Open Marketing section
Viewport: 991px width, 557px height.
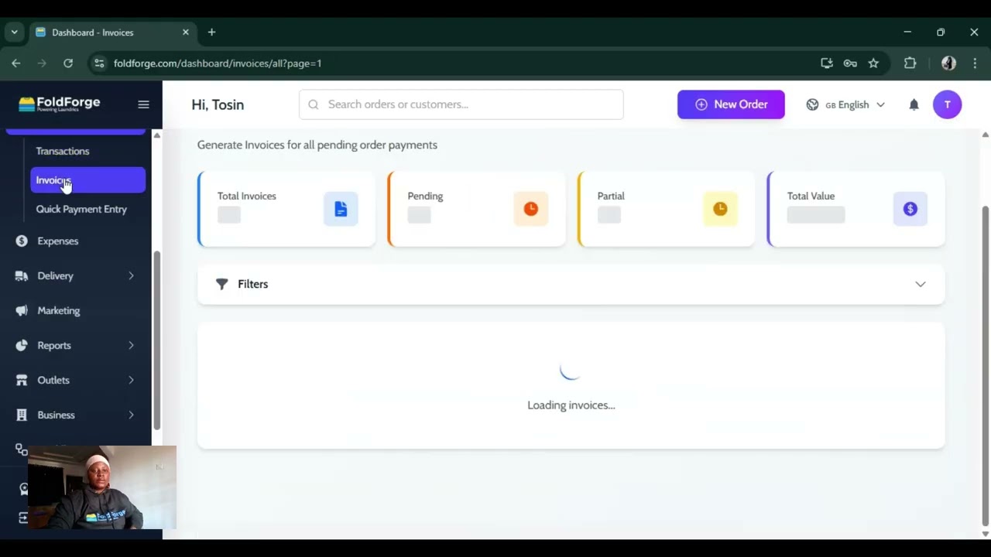pos(59,310)
